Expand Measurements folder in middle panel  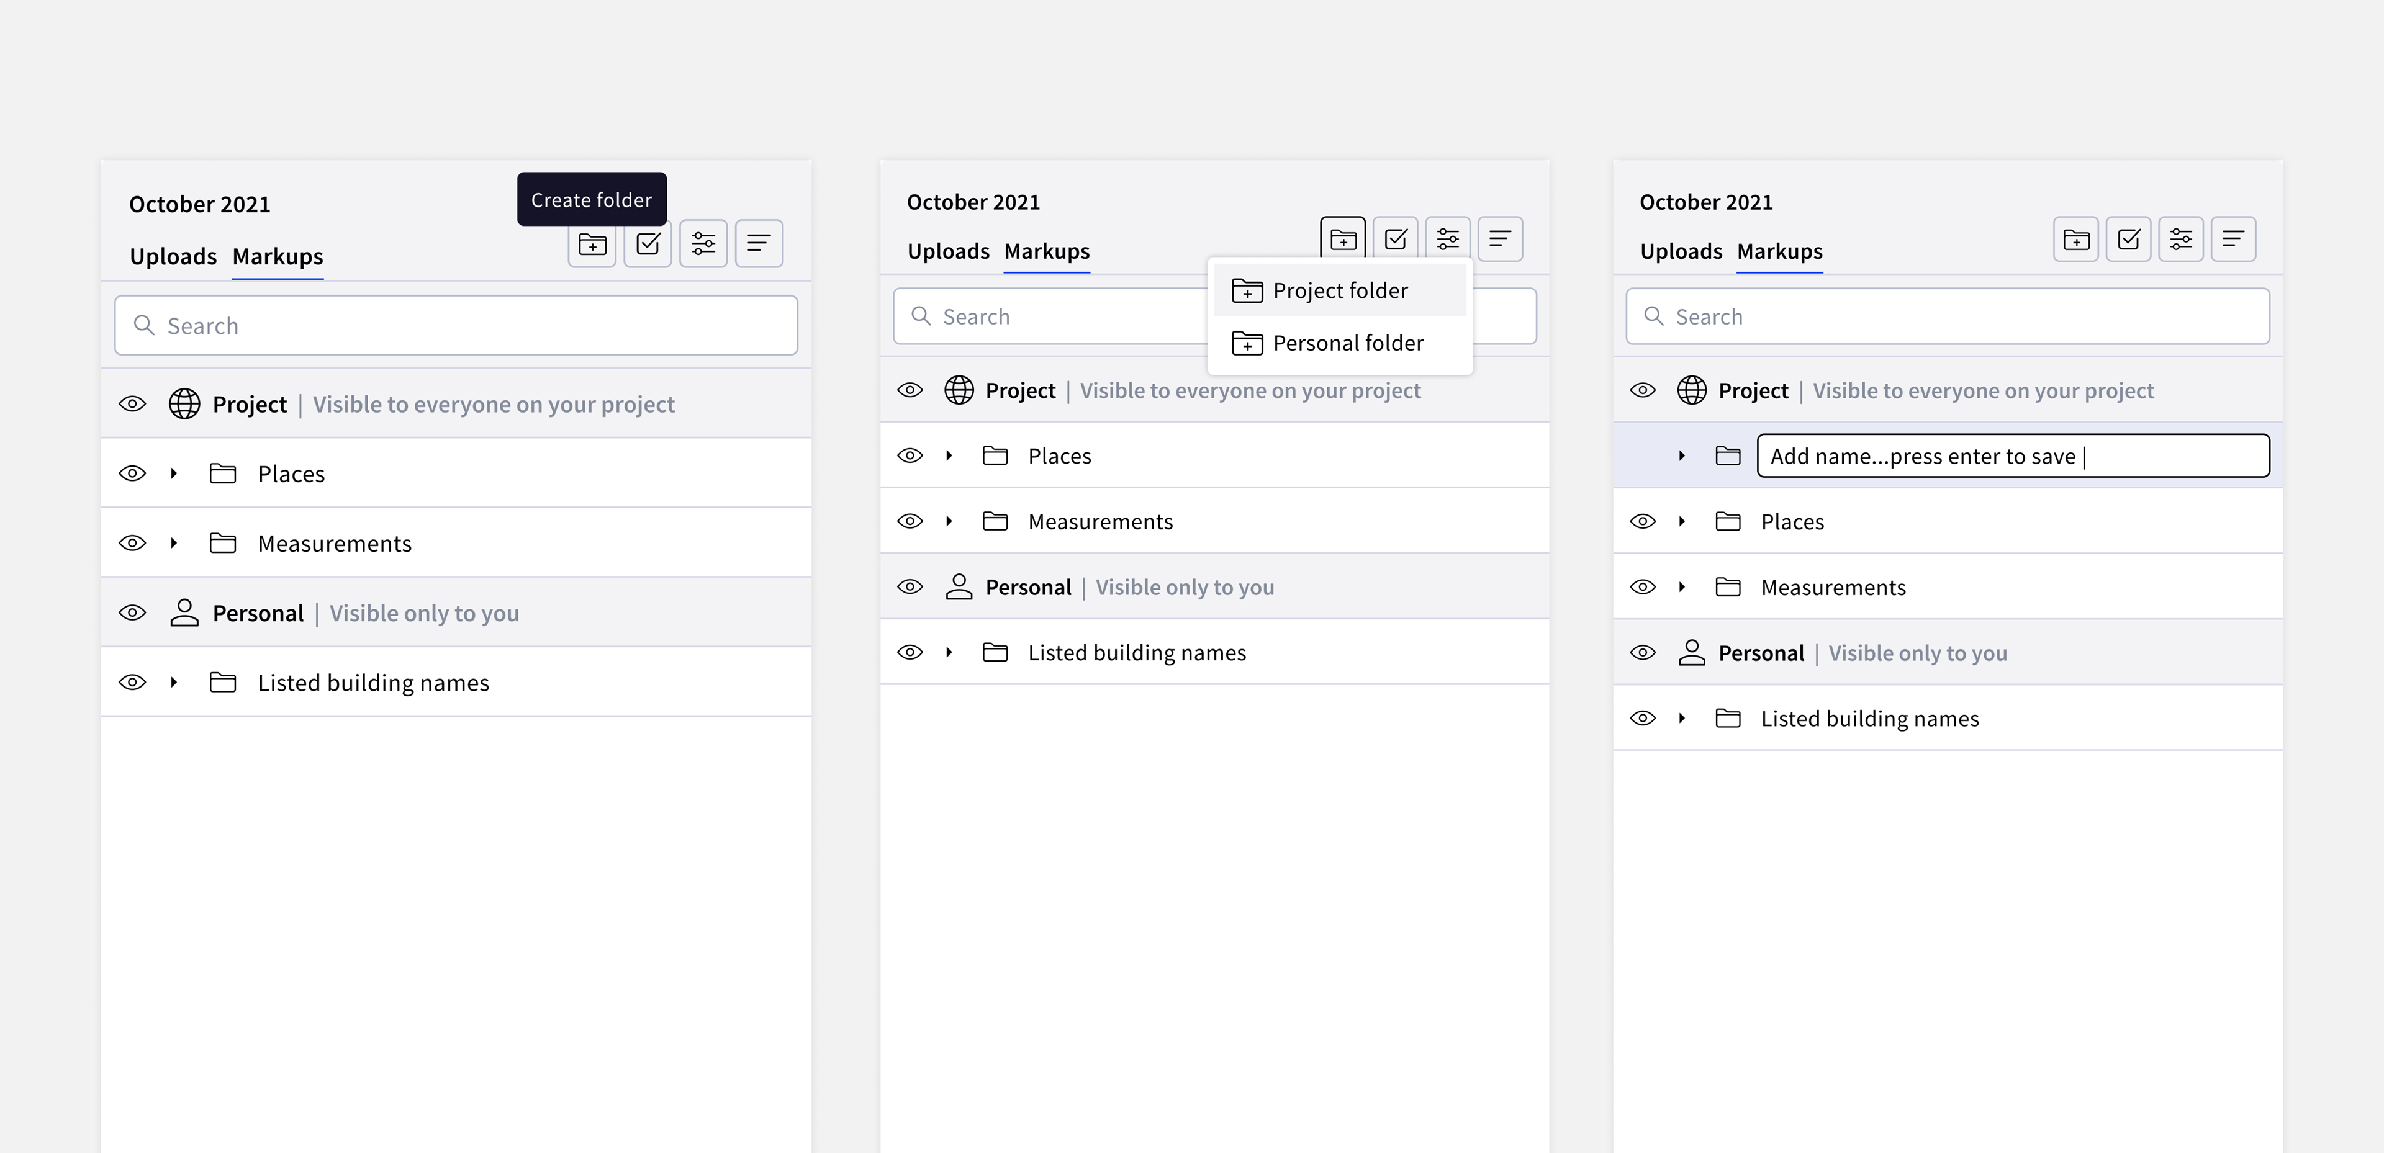coord(949,521)
